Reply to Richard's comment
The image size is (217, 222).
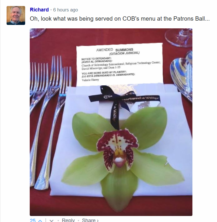point(68,220)
